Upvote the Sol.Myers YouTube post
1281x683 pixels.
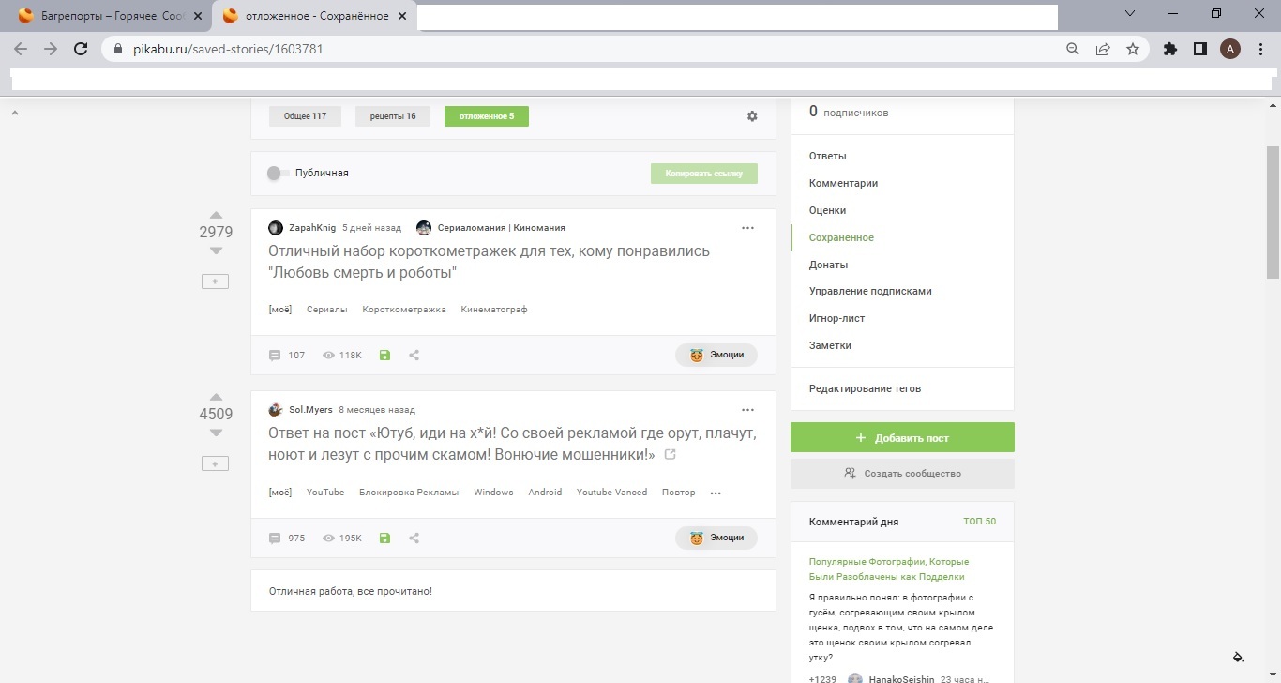click(216, 397)
